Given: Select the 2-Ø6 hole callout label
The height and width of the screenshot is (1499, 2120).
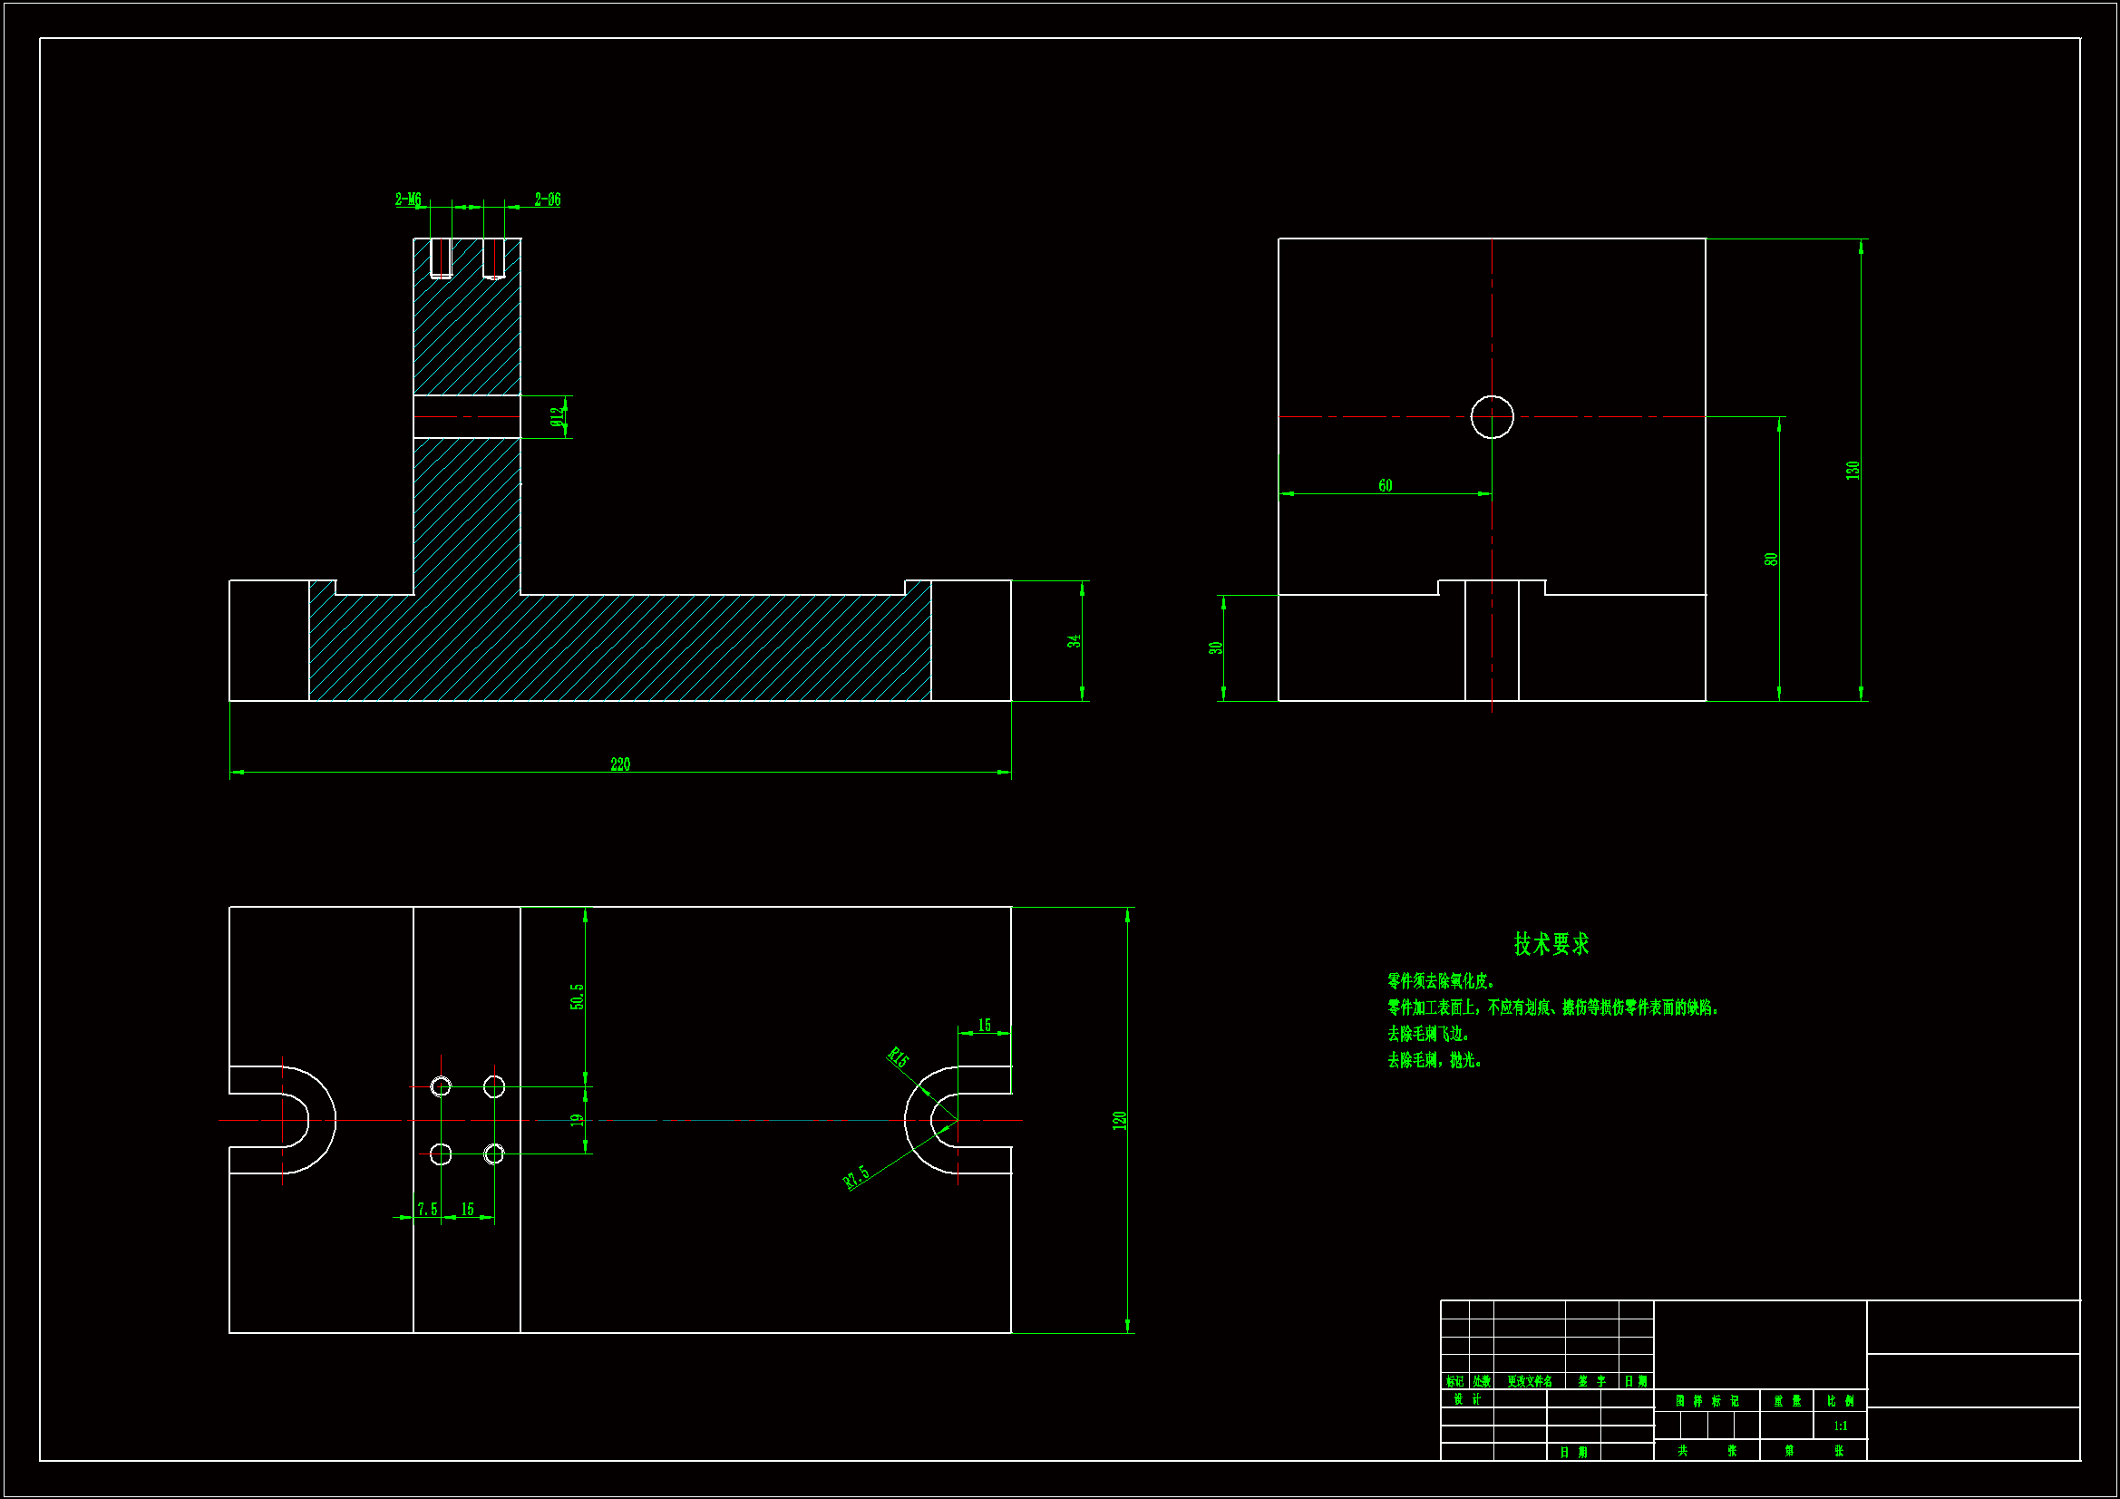Looking at the screenshot, I should click(x=548, y=200).
